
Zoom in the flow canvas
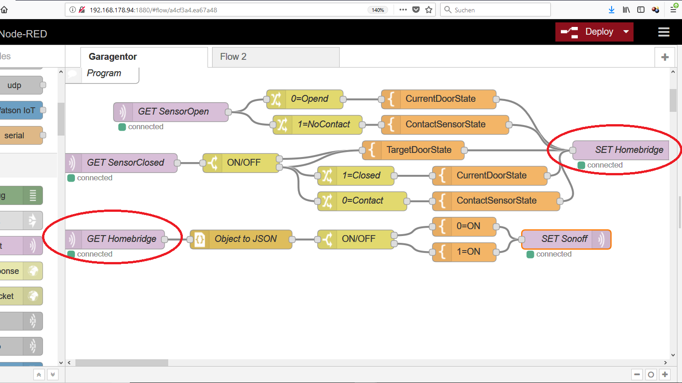665,375
